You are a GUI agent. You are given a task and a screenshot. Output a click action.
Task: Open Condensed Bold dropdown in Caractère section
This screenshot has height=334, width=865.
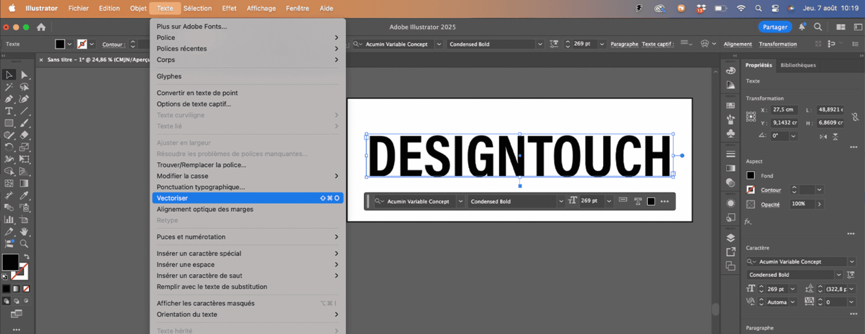838,275
